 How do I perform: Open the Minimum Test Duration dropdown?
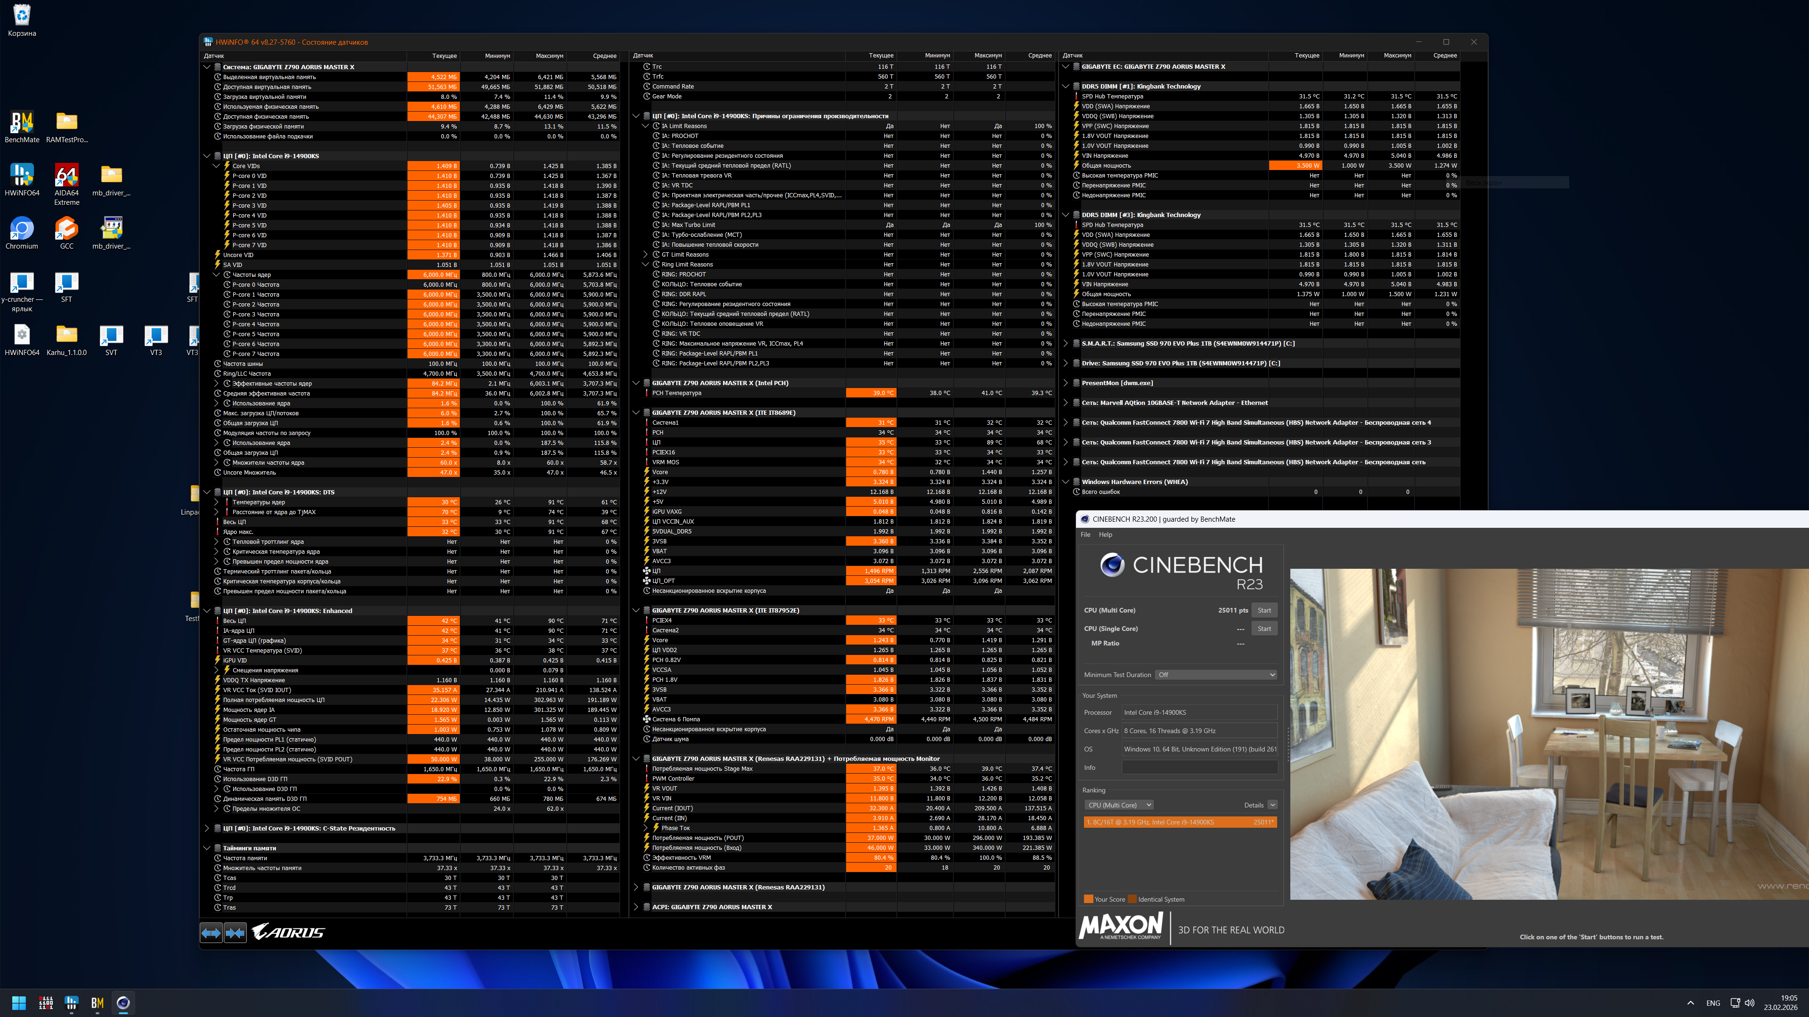[1215, 675]
